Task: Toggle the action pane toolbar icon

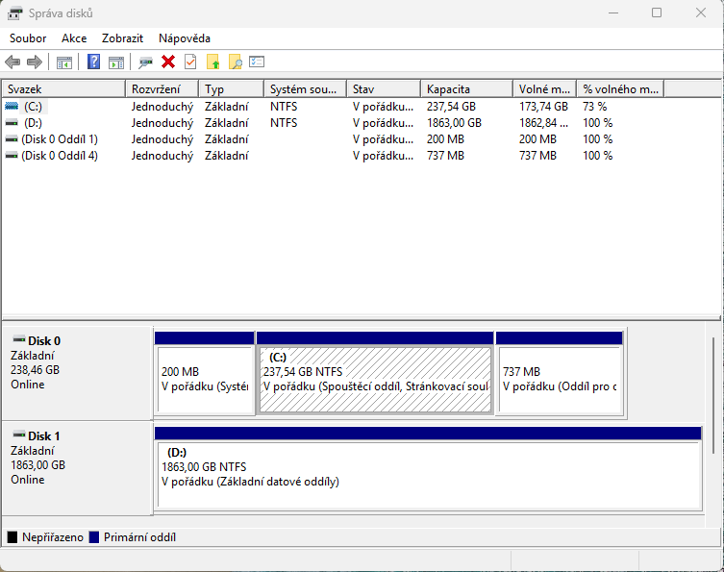Action: click(116, 62)
